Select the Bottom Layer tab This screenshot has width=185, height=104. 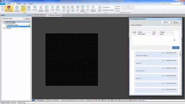(49, 100)
